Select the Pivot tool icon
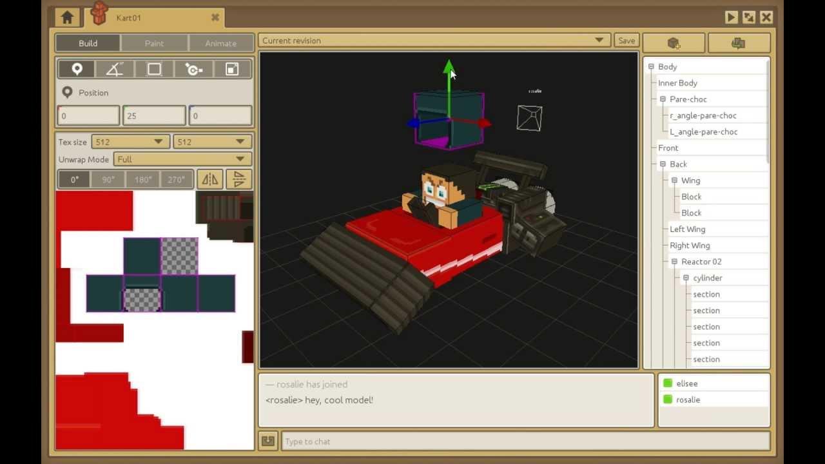This screenshot has width=825, height=464. (x=193, y=69)
